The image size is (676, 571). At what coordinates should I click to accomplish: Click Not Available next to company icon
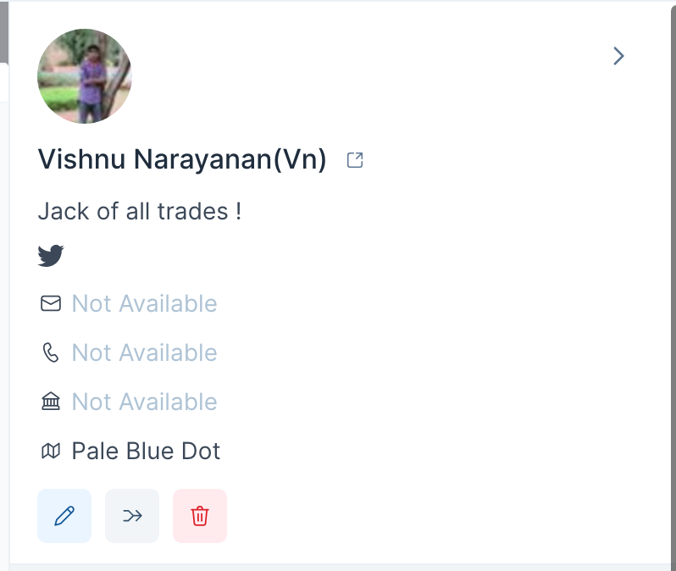(144, 402)
